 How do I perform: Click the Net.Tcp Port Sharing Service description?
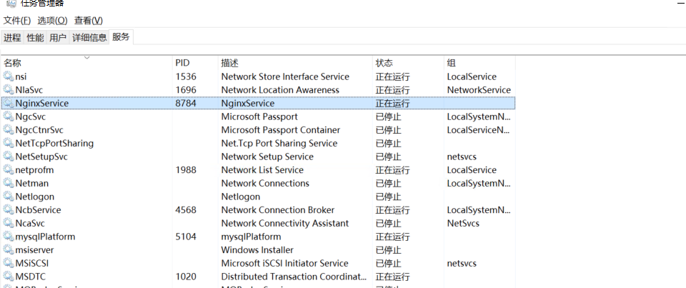[x=279, y=143]
